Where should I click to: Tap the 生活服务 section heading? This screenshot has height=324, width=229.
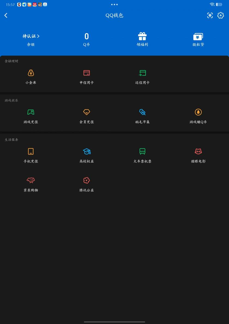tap(11, 140)
